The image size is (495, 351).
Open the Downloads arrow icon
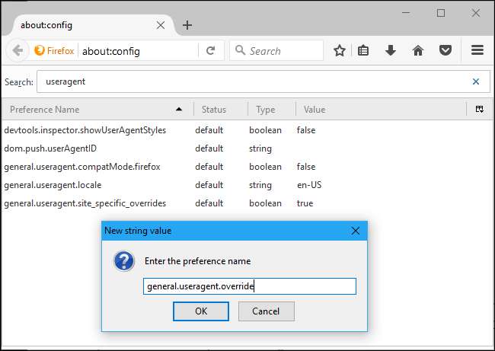[391, 51]
